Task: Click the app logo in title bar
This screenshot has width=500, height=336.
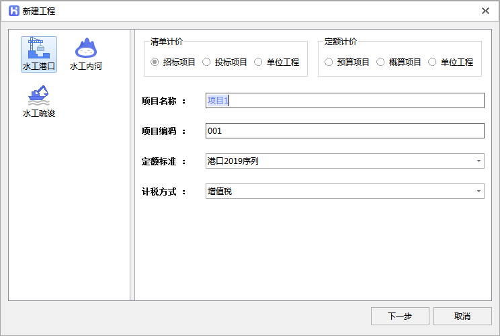Action: [x=13, y=11]
